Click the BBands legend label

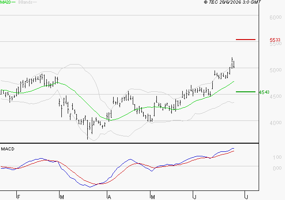tap(25, 2)
